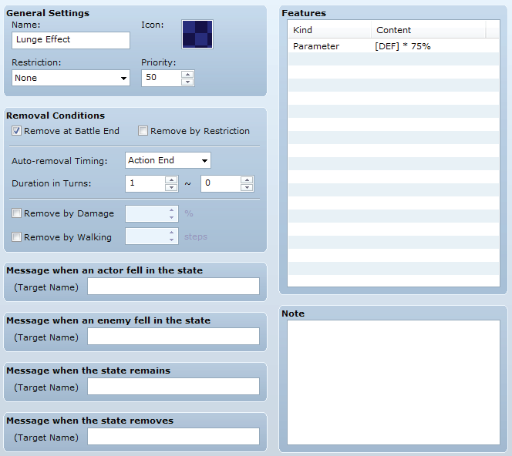Viewport: 512px width, 456px height.
Task: Increase minimum Duration in Turns
Action: [171, 179]
